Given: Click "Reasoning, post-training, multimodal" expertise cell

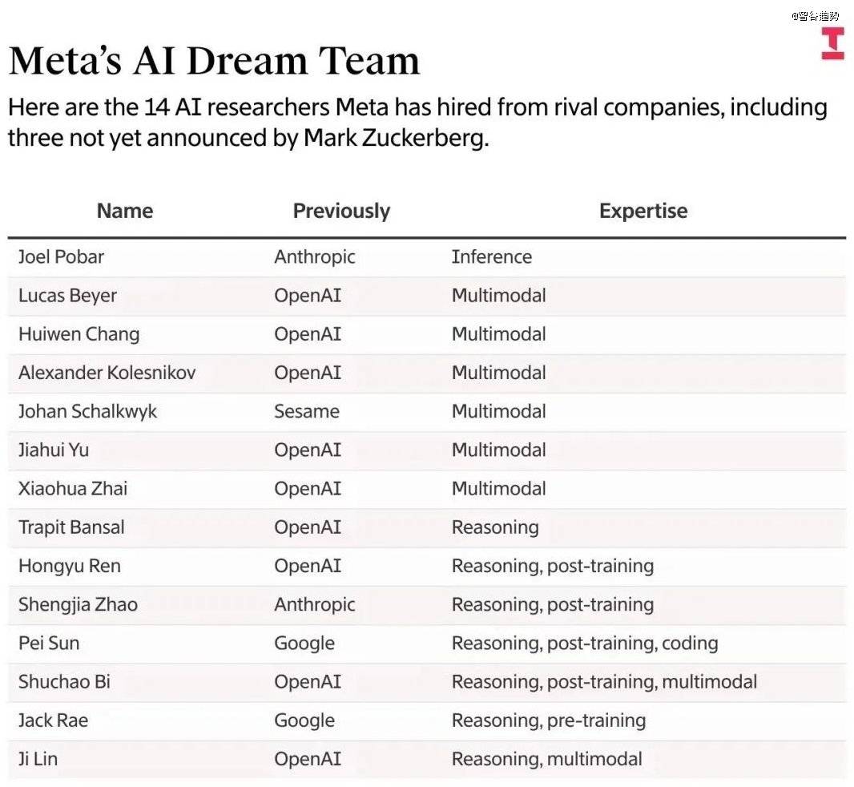Looking at the screenshot, I should coord(604,682).
